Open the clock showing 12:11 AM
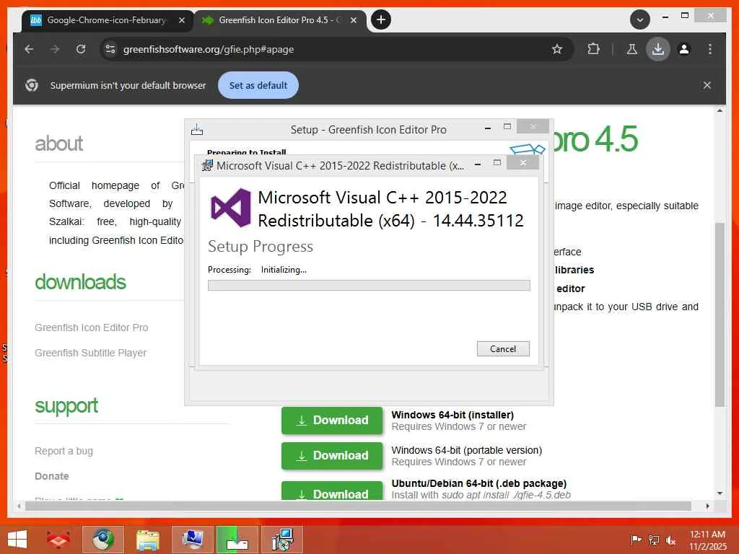Viewport: 739px width, 554px height. click(x=707, y=540)
